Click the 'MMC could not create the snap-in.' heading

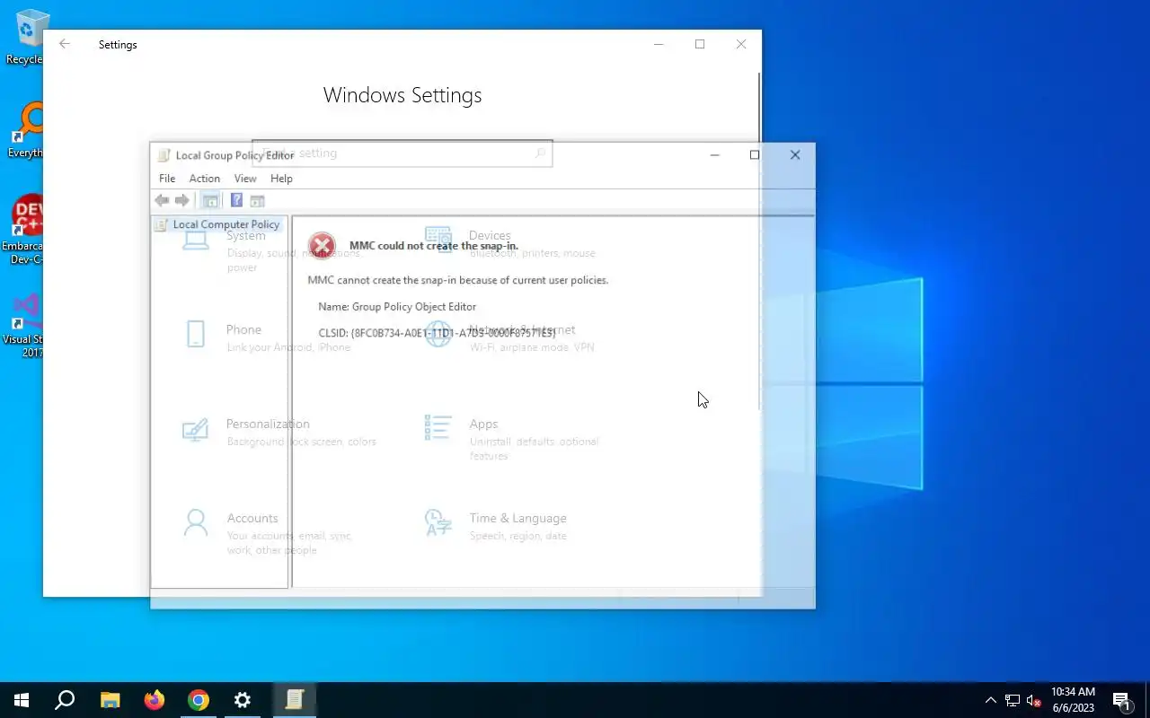tap(434, 246)
